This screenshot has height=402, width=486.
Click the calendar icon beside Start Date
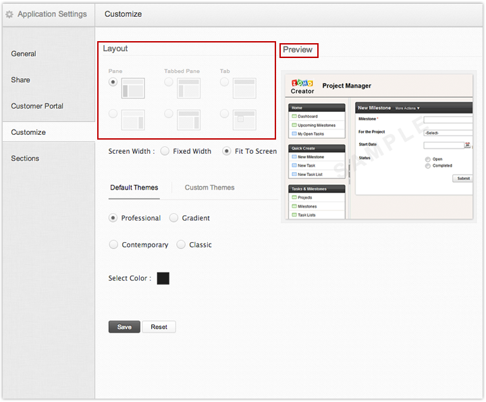coord(467,145)
